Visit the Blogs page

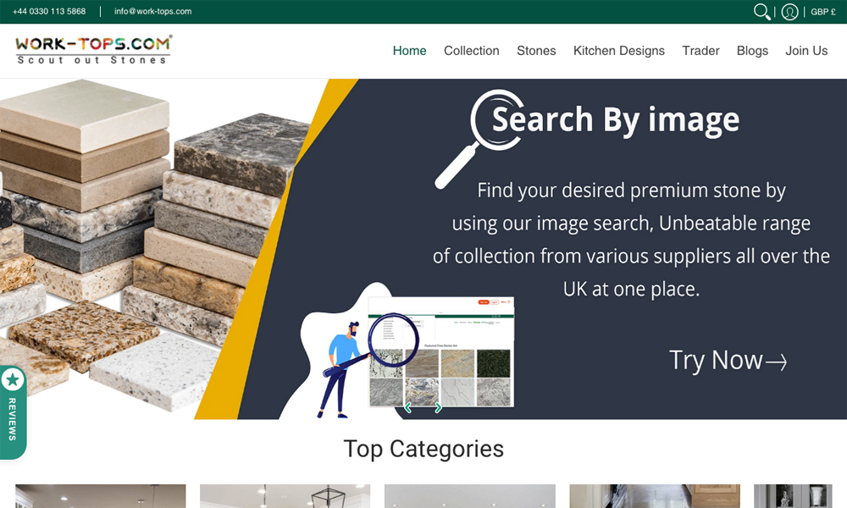click(752, 51)
